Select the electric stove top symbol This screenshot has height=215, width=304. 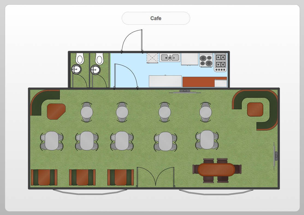coord(206,61)
